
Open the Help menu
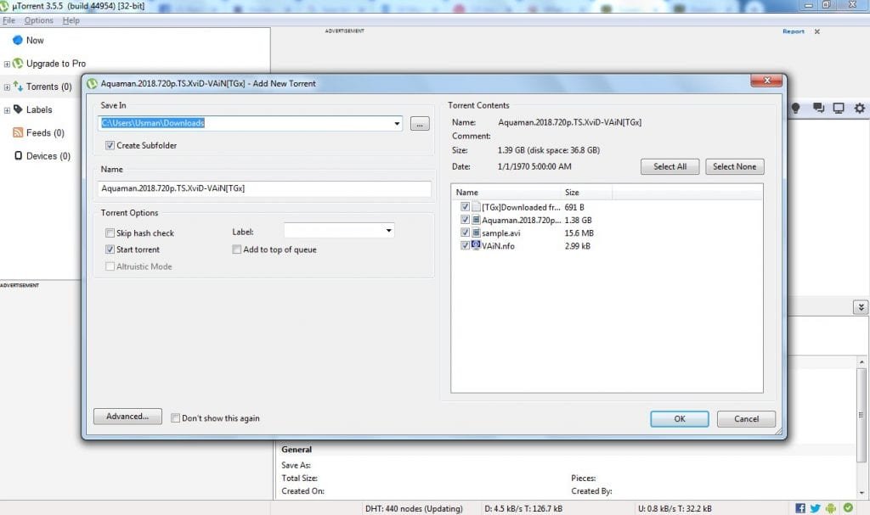(71, 20)
